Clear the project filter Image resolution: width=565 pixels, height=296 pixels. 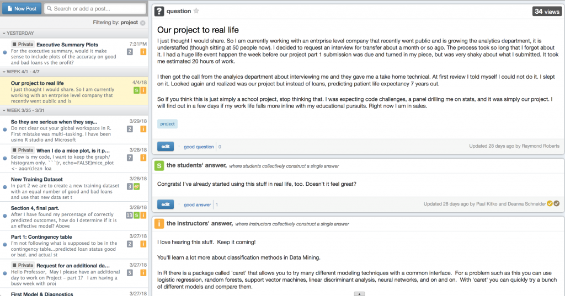pyautogui.click(x=143, y=23)
